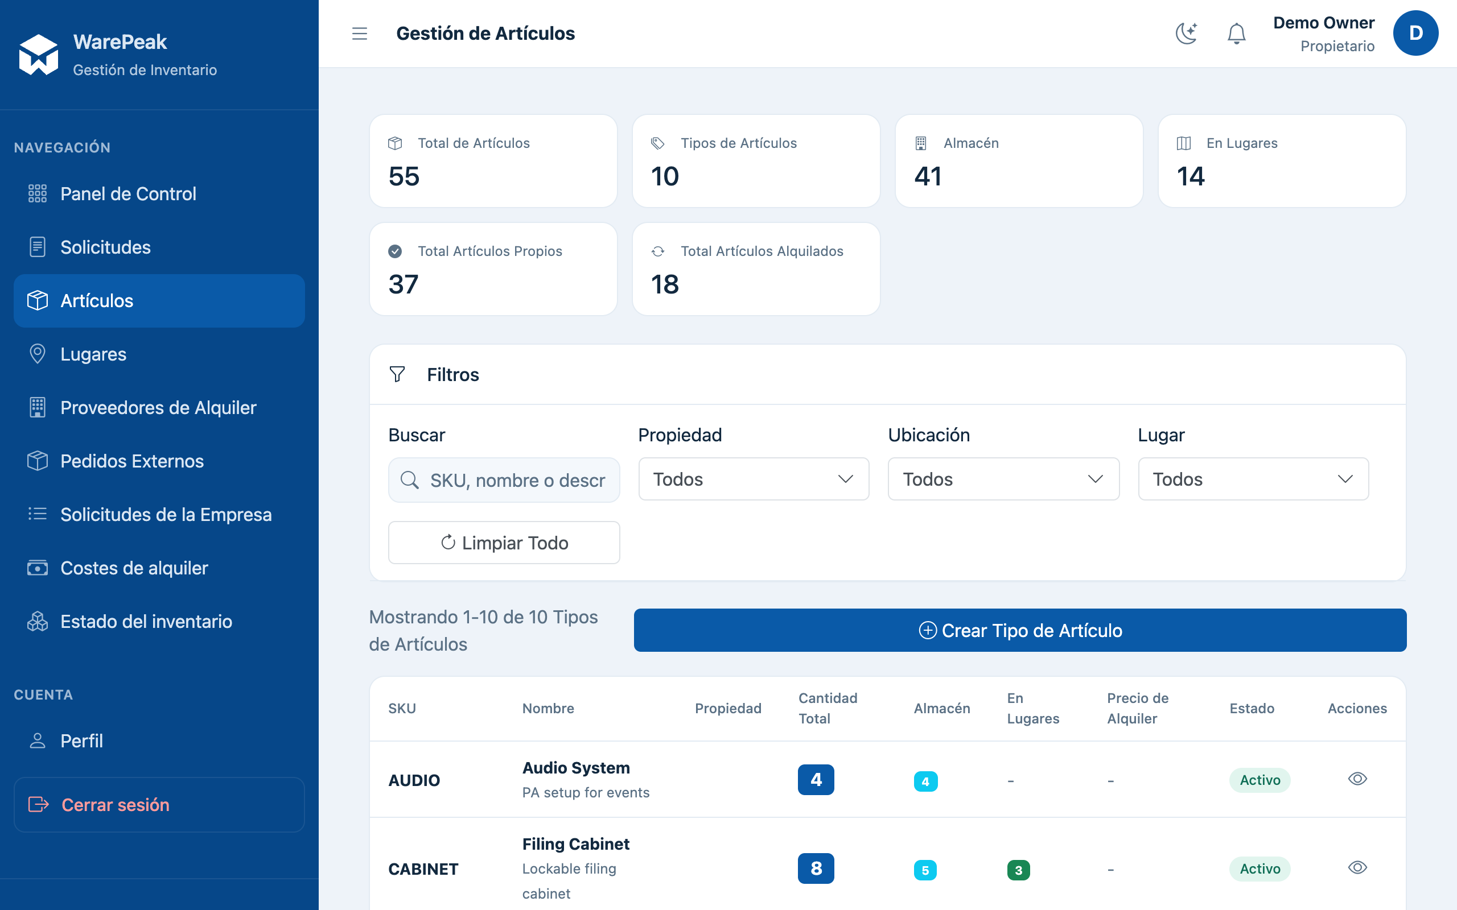Screen dimensions: 1457x910
Task: Click the Audio System name
Action: [x=575, y=768]
